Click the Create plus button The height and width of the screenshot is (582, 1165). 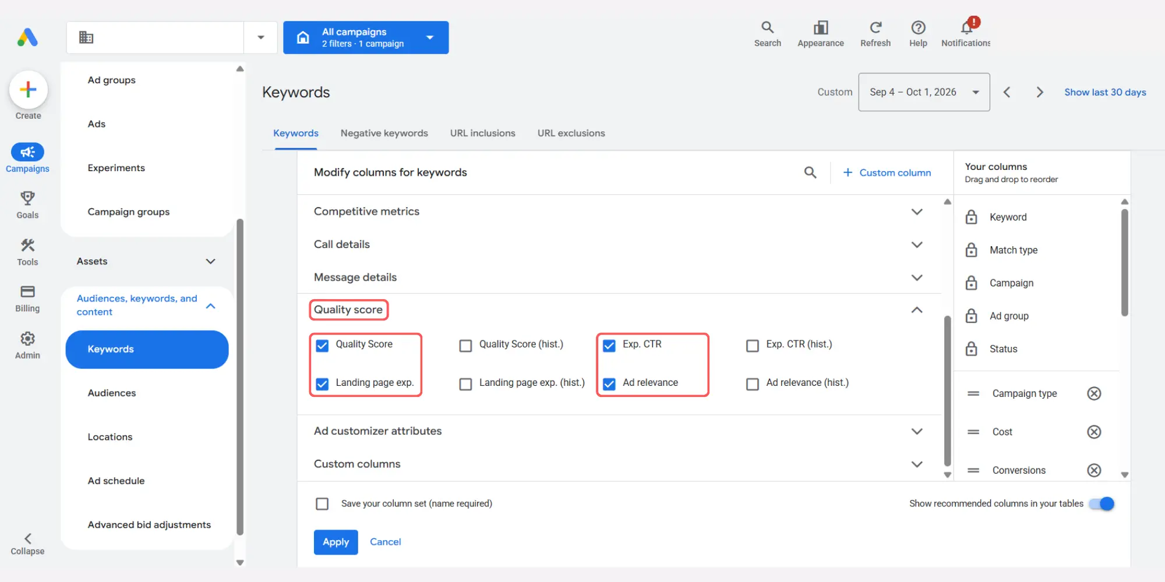point(28,90)
